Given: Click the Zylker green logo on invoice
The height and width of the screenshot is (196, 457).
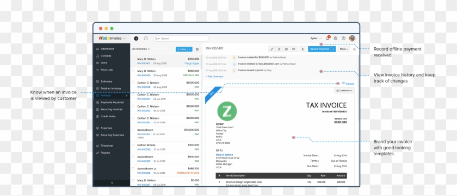Looking at the screenshot, I should coord(227,111).
